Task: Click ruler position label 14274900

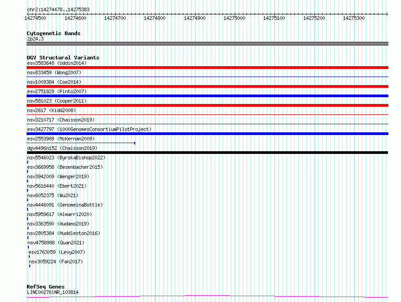Action: [195, 18]
